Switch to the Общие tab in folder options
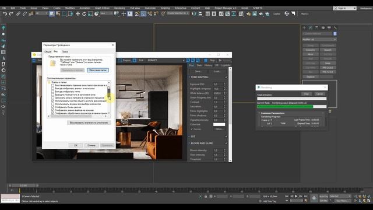The width and height of the screenshot is (373, 210). coord(48,52)
